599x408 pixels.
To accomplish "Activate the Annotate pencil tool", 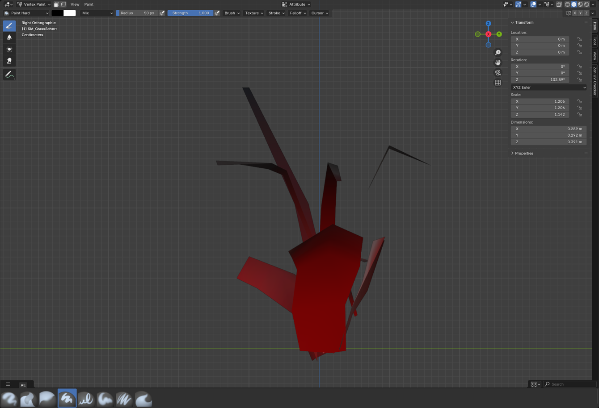I will tap(9, 75).
